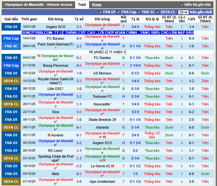Click the Olympique de Marseille - Historic scores title

(38, 5)
